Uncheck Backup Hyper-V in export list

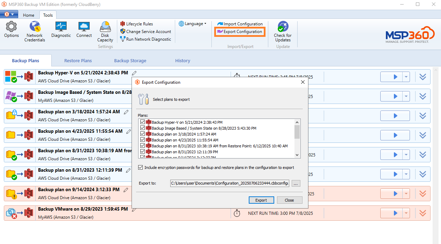[x=142, y=122]
